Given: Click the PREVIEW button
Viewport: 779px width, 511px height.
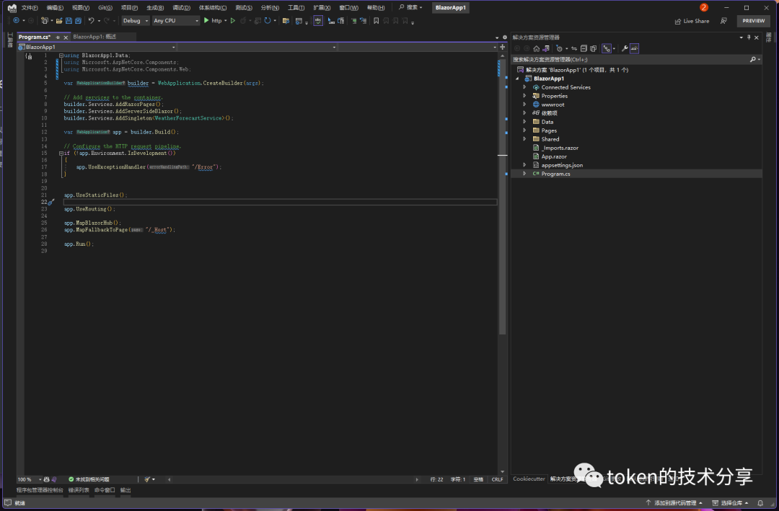Looking at the screenshot, I should pos(753,21).
